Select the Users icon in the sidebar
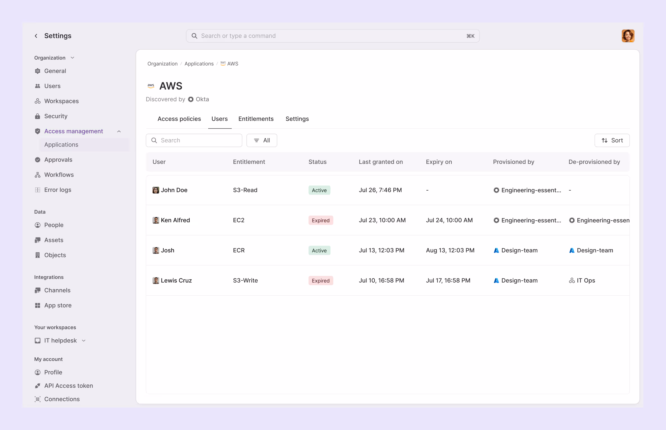This screenshot has width=666, height=430. 38,86
